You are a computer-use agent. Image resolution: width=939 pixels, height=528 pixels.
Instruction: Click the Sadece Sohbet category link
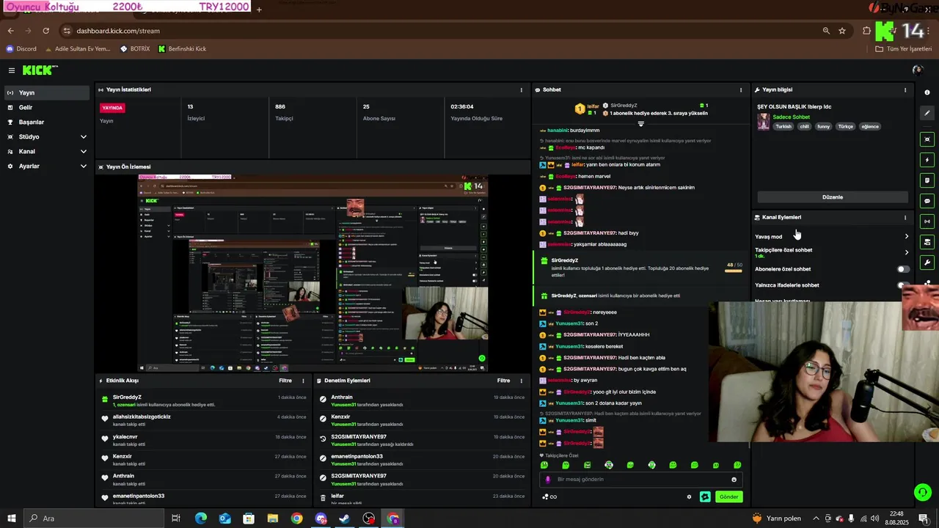[x=791, y=117]
